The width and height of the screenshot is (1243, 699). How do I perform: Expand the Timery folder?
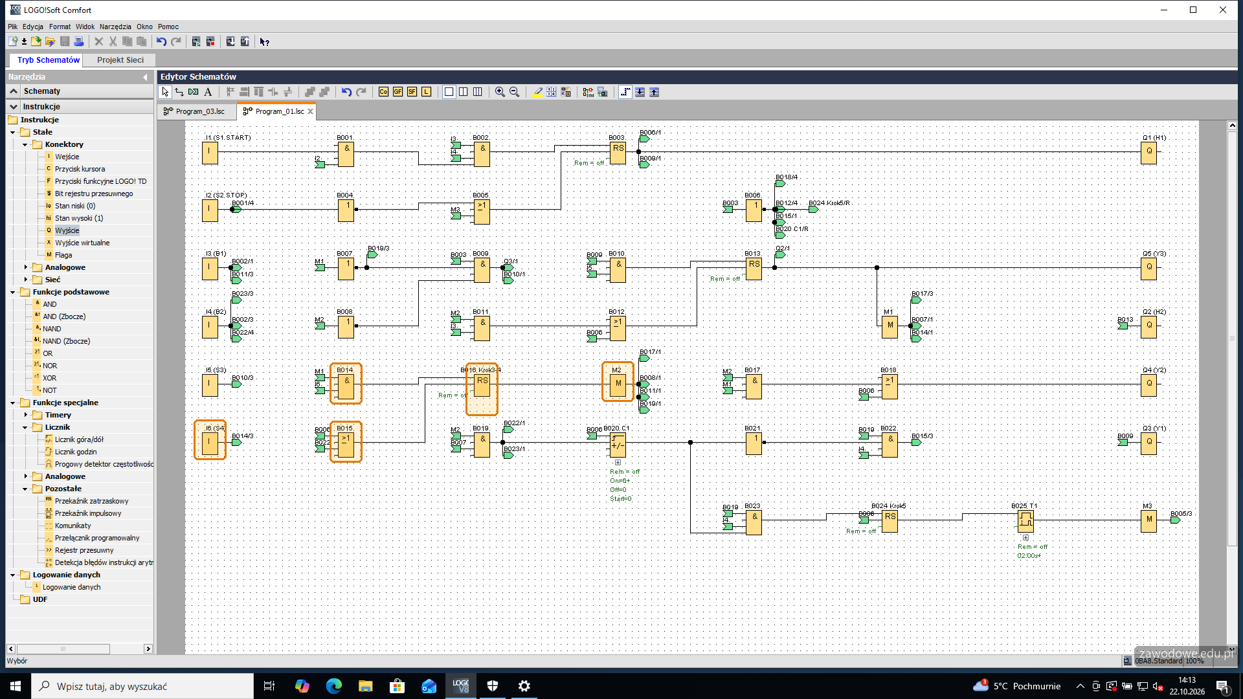tap(26, 415)
